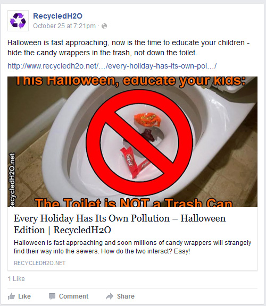
Task: Click the RecycledH2O.net watermark on image
Action: coord(12,180)
